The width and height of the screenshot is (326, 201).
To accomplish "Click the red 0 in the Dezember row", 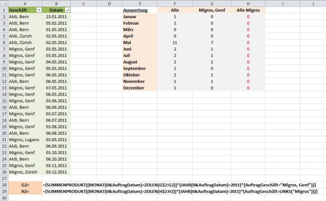I will click(248, 88).
